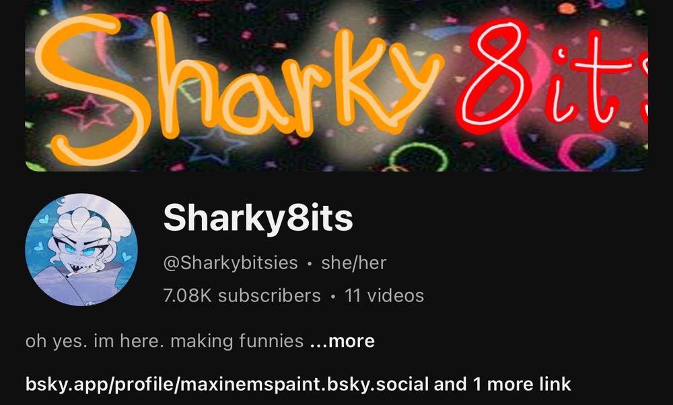Click the 11 videos count

tap(384, 295)
